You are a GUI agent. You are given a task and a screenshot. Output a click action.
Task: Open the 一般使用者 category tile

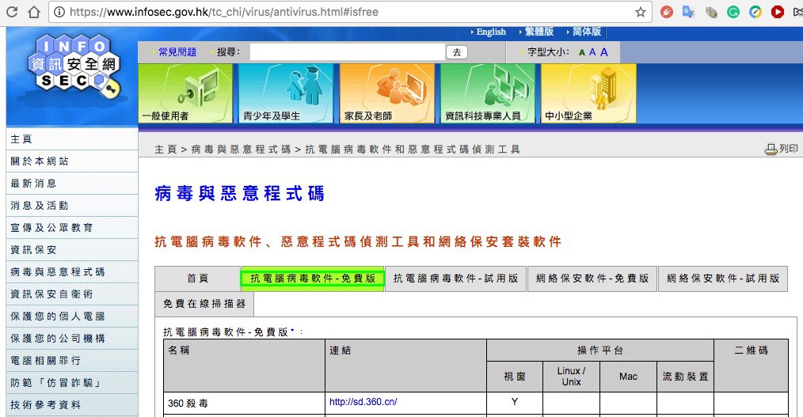(185, 93)
